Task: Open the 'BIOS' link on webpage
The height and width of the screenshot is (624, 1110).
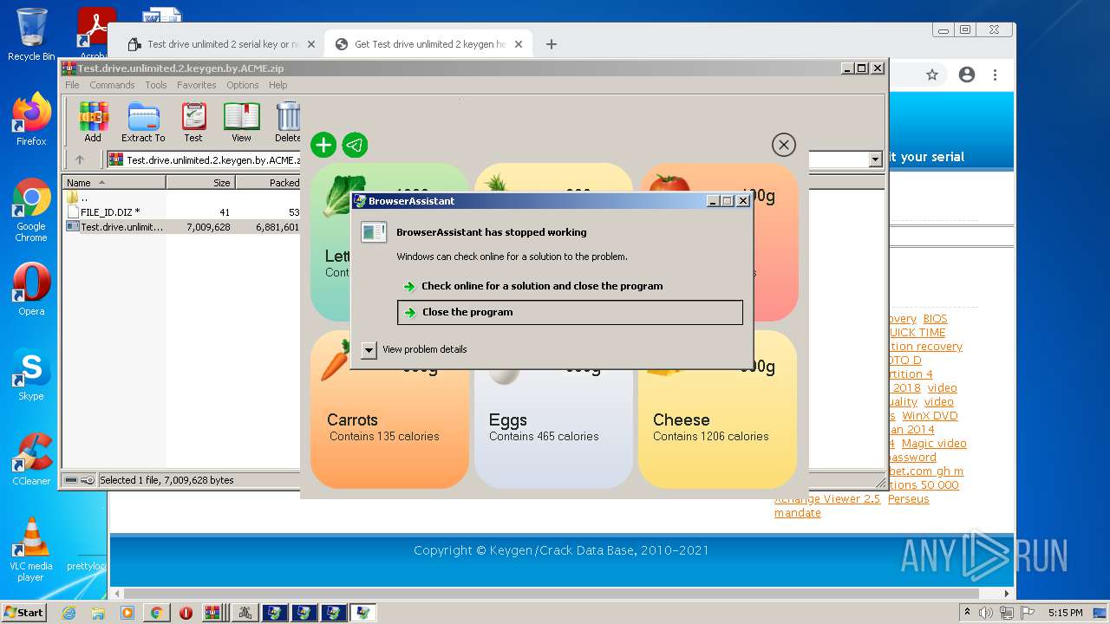Action: 935,319
